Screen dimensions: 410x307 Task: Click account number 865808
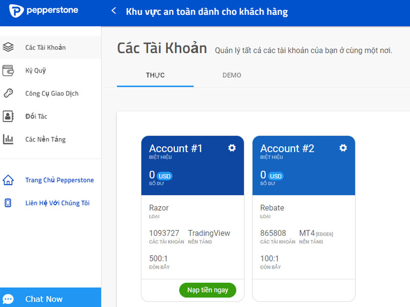(273, 233)
